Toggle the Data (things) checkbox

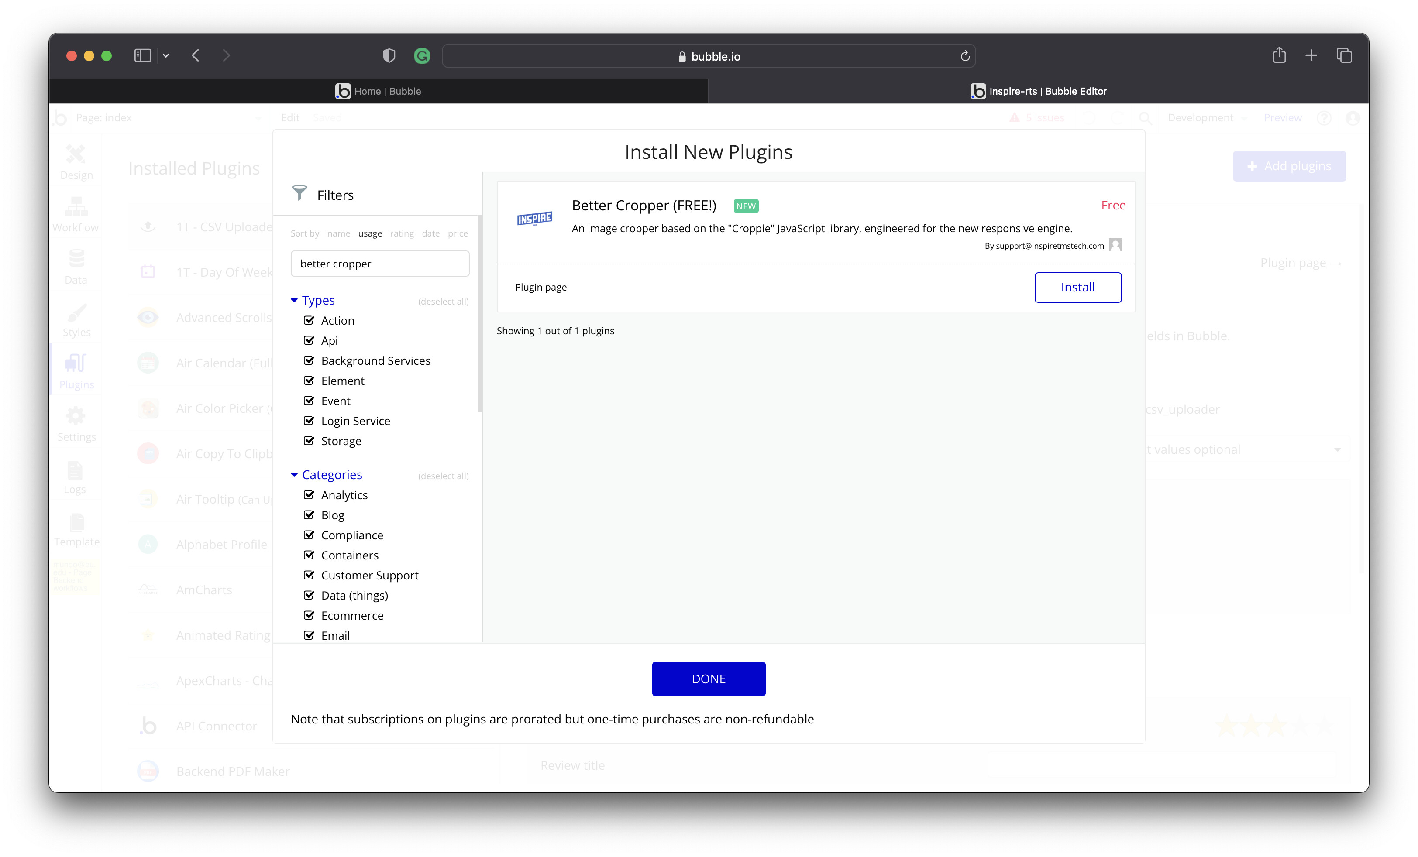pyautogui.click(x=309, y=596)
